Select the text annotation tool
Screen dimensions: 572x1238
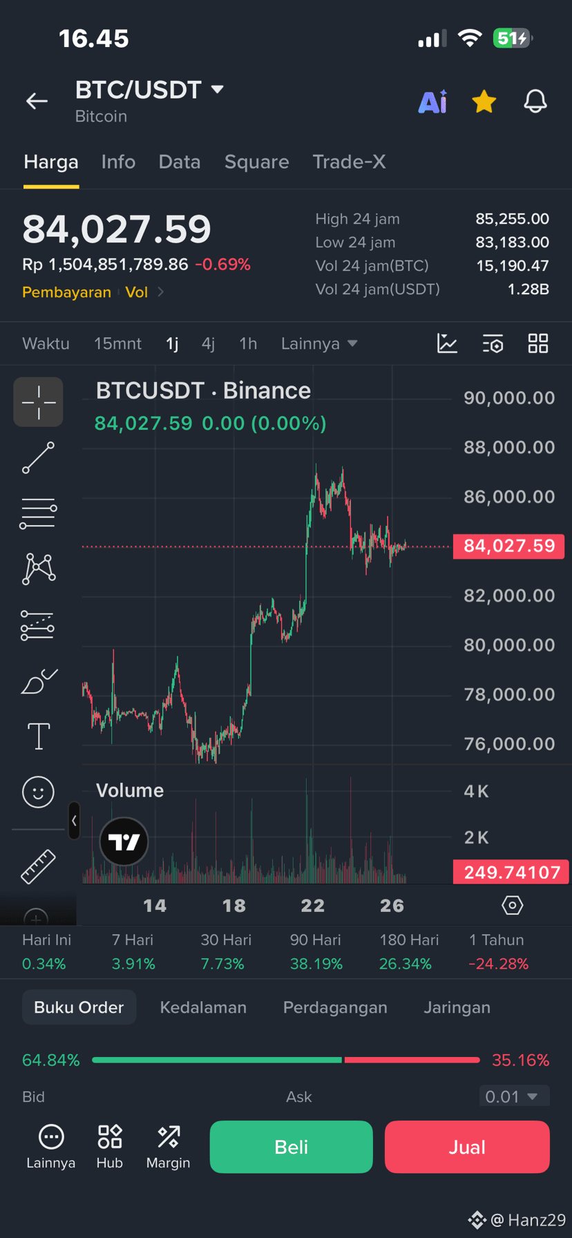[38, 736]
